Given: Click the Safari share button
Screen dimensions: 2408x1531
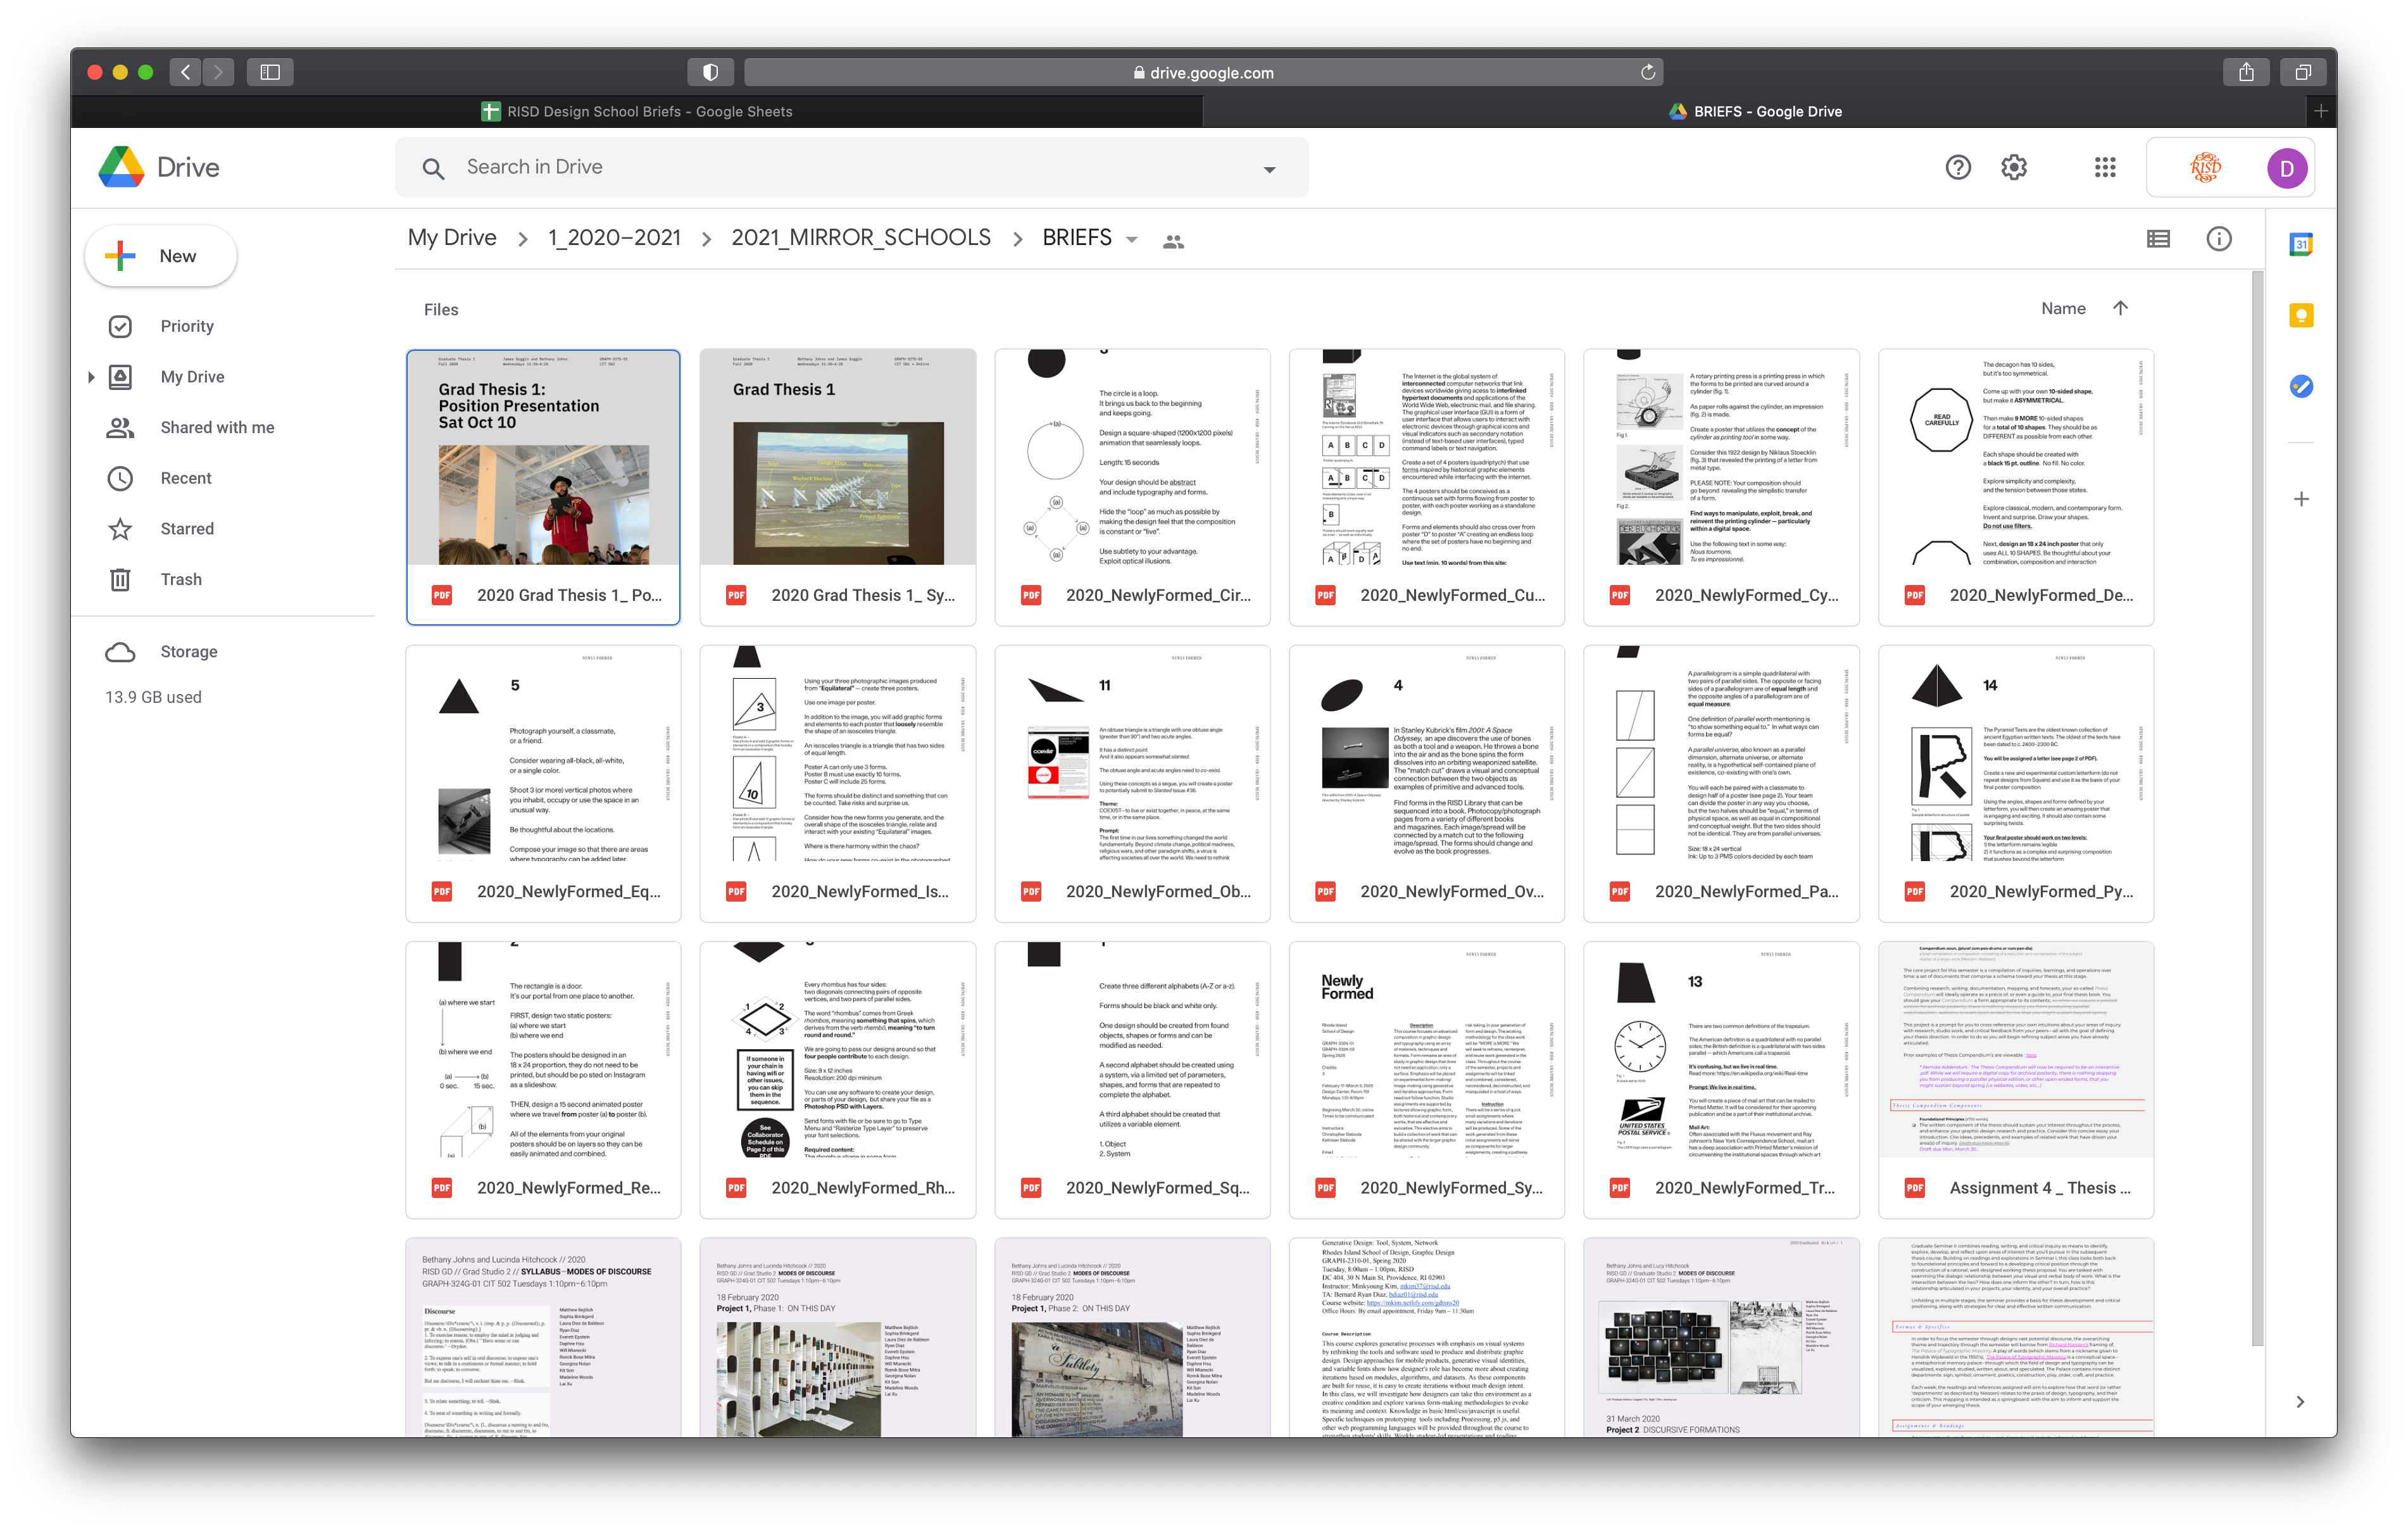Looking at the screenshot, I should (2246, 72).
